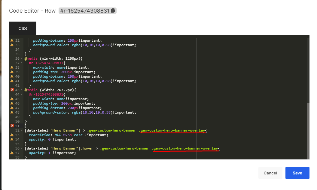Click the closing brace on line 51

click(26, 126)
